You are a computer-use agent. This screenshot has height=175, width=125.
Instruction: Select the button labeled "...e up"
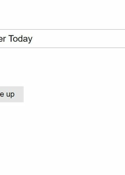tap(12, 94)
